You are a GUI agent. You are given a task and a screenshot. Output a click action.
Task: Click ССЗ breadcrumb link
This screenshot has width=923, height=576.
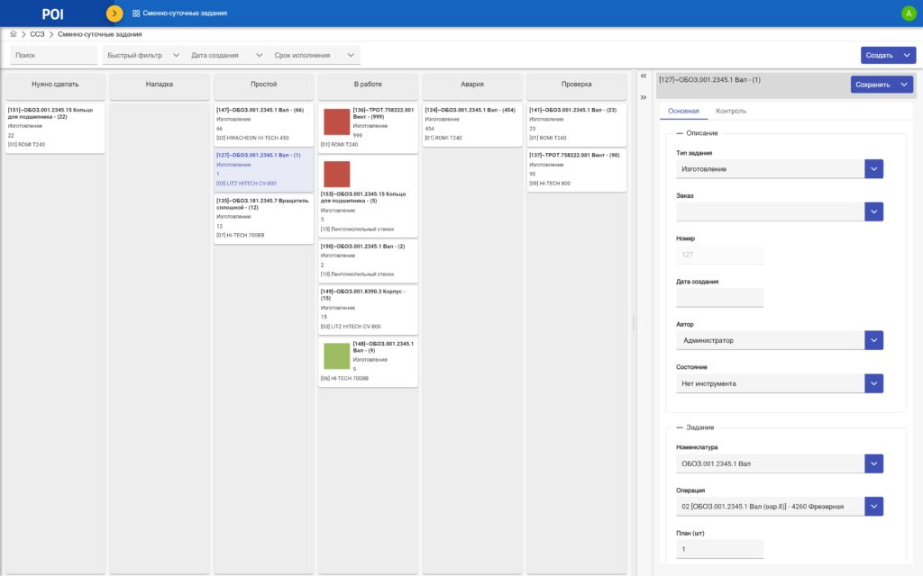pos(37,34)
